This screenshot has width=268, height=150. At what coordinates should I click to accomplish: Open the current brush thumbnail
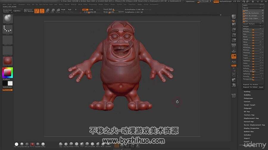8,19
